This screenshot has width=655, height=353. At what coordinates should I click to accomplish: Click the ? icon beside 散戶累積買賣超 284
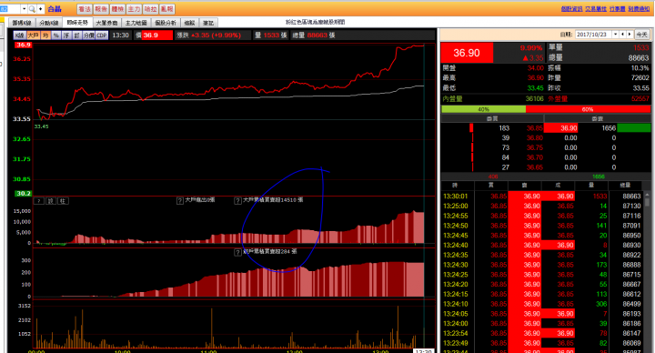pos(237,252)
